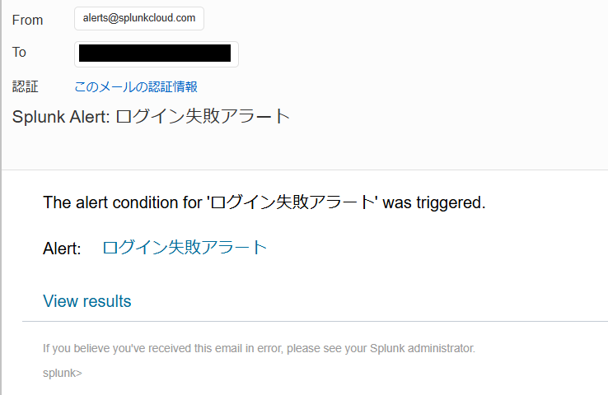Open the View results link

(x=87, y=301)
